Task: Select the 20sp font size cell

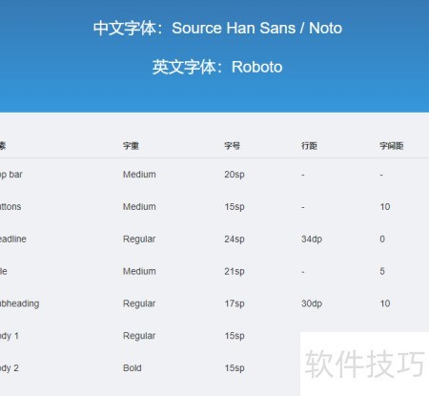Action: [x=235, y=175]
